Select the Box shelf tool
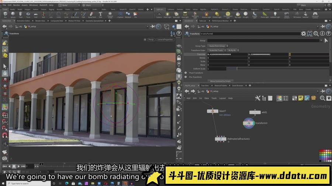Viewport: 332px width, 186px height. pyautogui.click(x=5, y=15)
